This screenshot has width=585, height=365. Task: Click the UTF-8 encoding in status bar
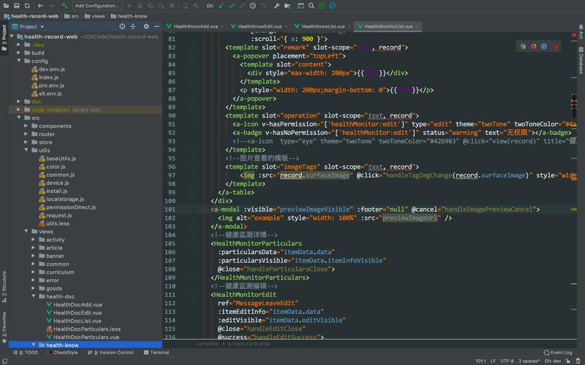point(506,361)
